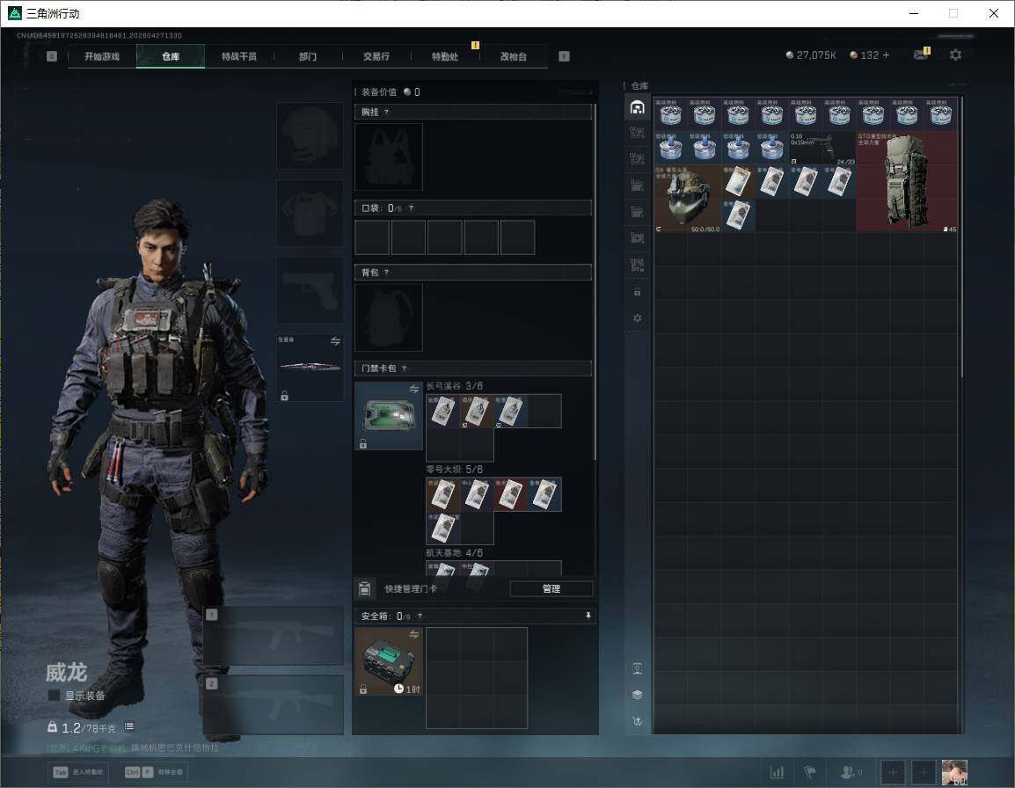Click the flag icon in the bottom bar
Viewport: 1015px width, 788px height.
click(x=810, y=772)
